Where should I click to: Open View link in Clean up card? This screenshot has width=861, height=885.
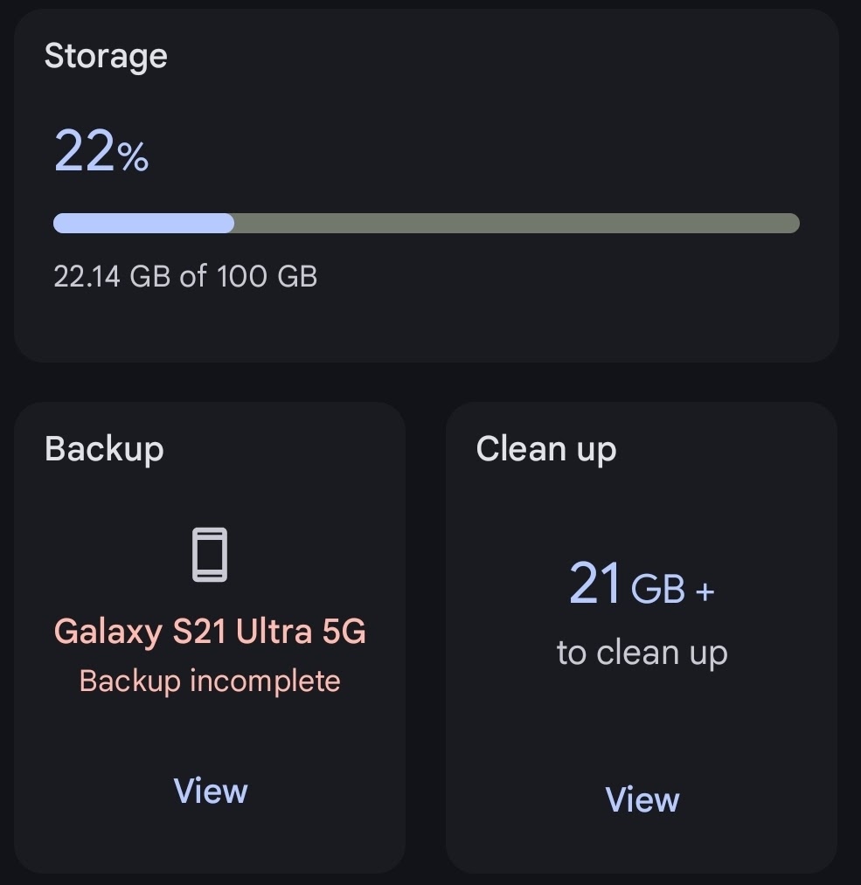point(642,799)
